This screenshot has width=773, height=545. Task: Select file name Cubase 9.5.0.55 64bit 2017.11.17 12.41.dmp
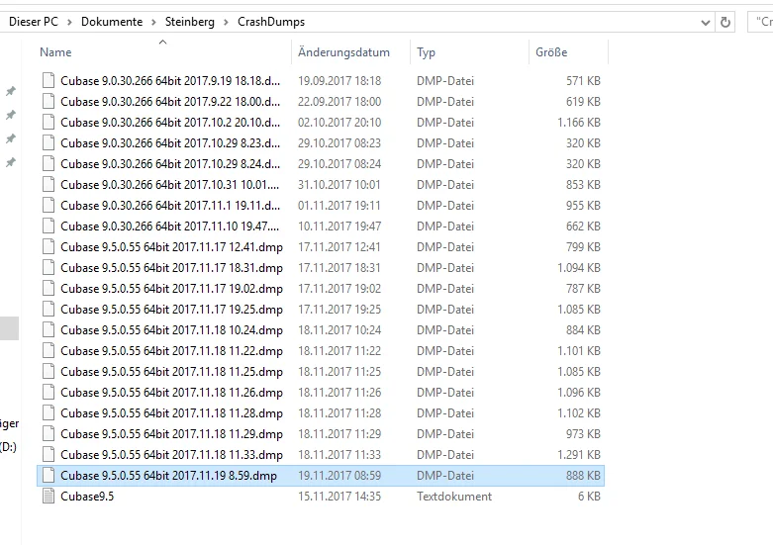(171, 247)
